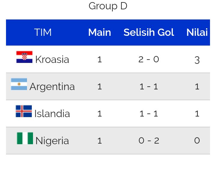Click Nigeria's points value 0
This screenshot has height=177, width=216.
[197, 141]
